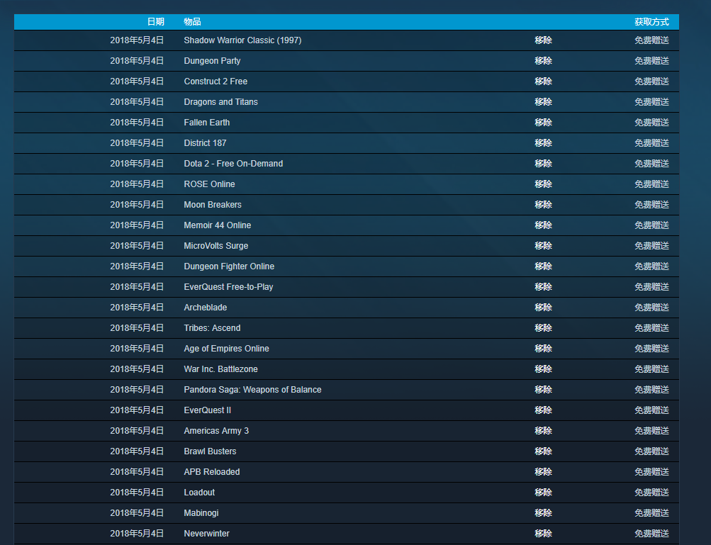Remove Dungeon Party from the license list

coord(543,61)
